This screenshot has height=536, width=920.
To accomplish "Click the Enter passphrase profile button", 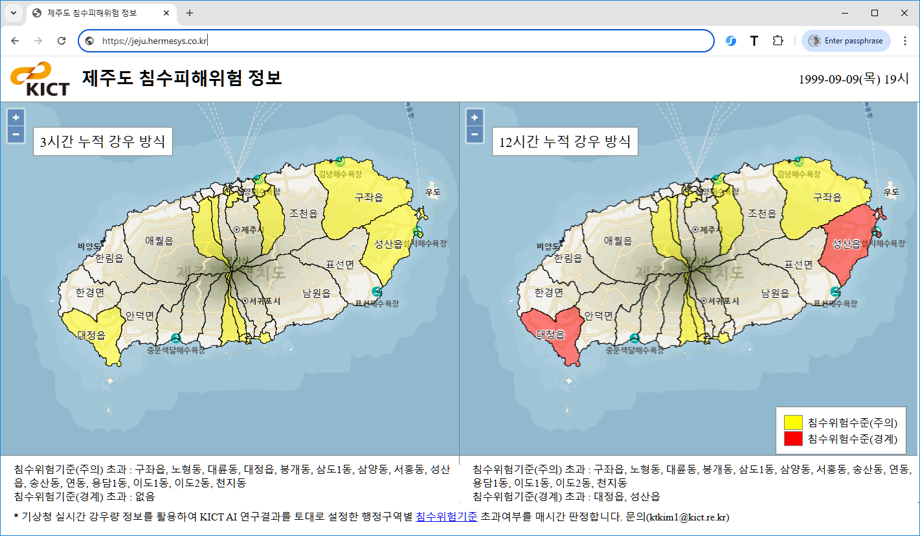I will (x=846, y=41).
